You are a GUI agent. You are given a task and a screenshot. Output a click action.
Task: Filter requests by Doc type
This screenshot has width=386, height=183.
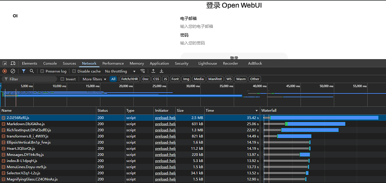point(146,79)
